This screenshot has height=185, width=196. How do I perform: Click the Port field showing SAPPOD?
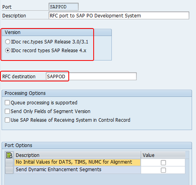[x=64, y=7]
